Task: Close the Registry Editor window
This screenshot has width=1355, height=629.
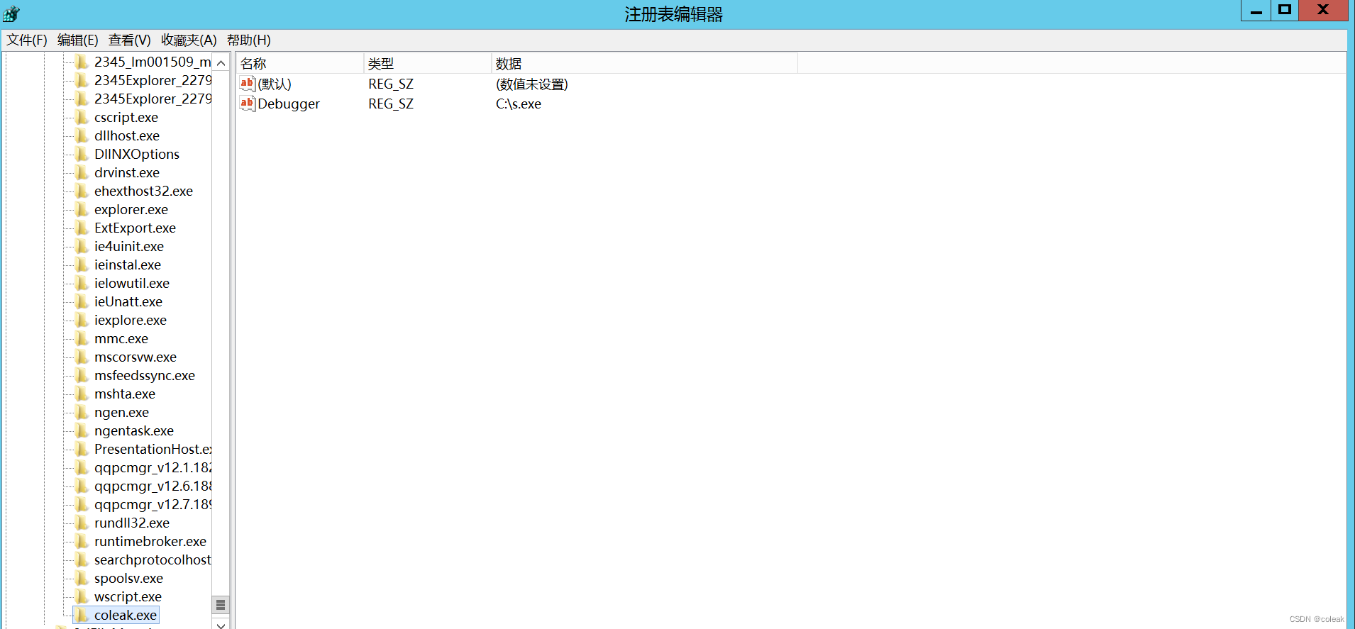Action: click(1323, 11)
